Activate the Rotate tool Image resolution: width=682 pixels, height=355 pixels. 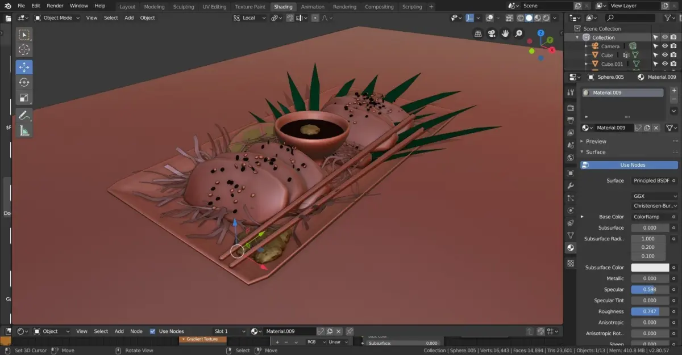[24, 82]
